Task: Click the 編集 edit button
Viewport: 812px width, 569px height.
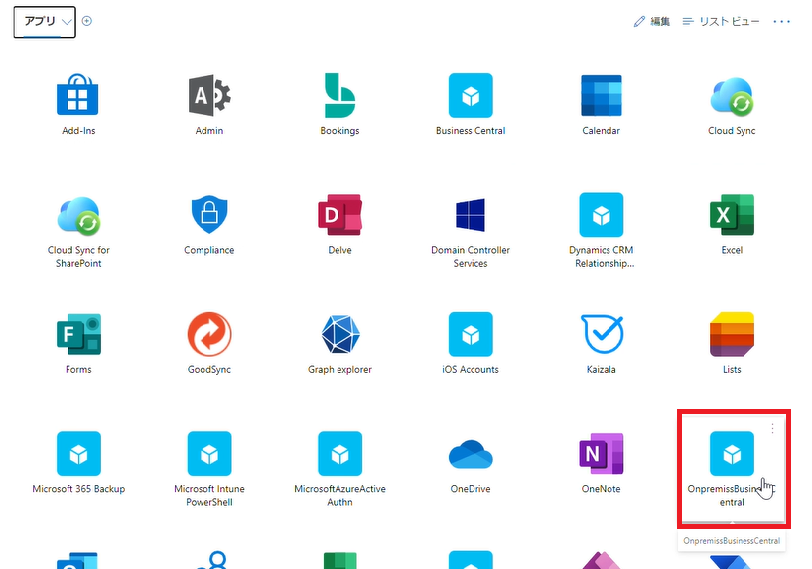Action: coord(652,21)
